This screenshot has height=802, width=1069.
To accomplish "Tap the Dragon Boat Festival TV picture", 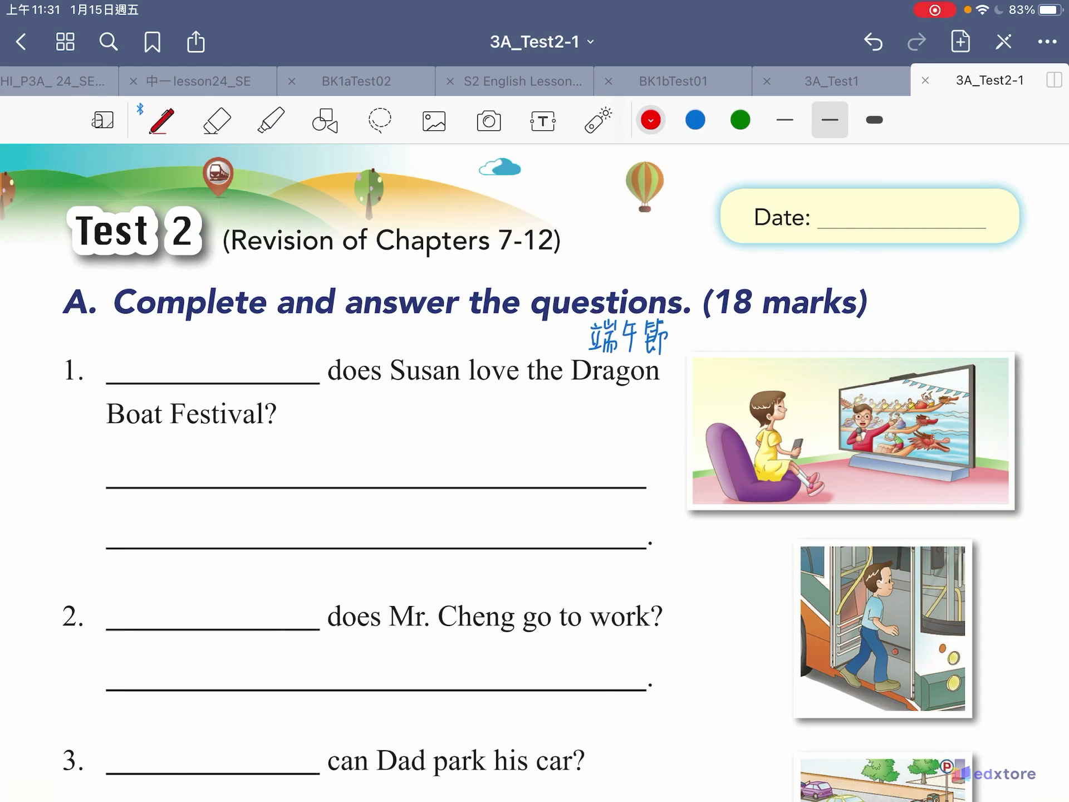I will 851,431.
